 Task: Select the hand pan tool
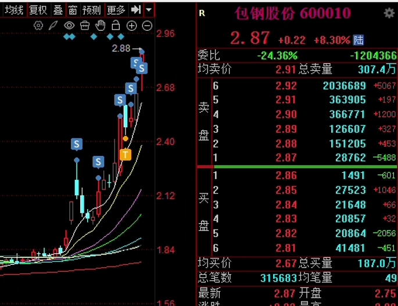(x=101, y=25)
